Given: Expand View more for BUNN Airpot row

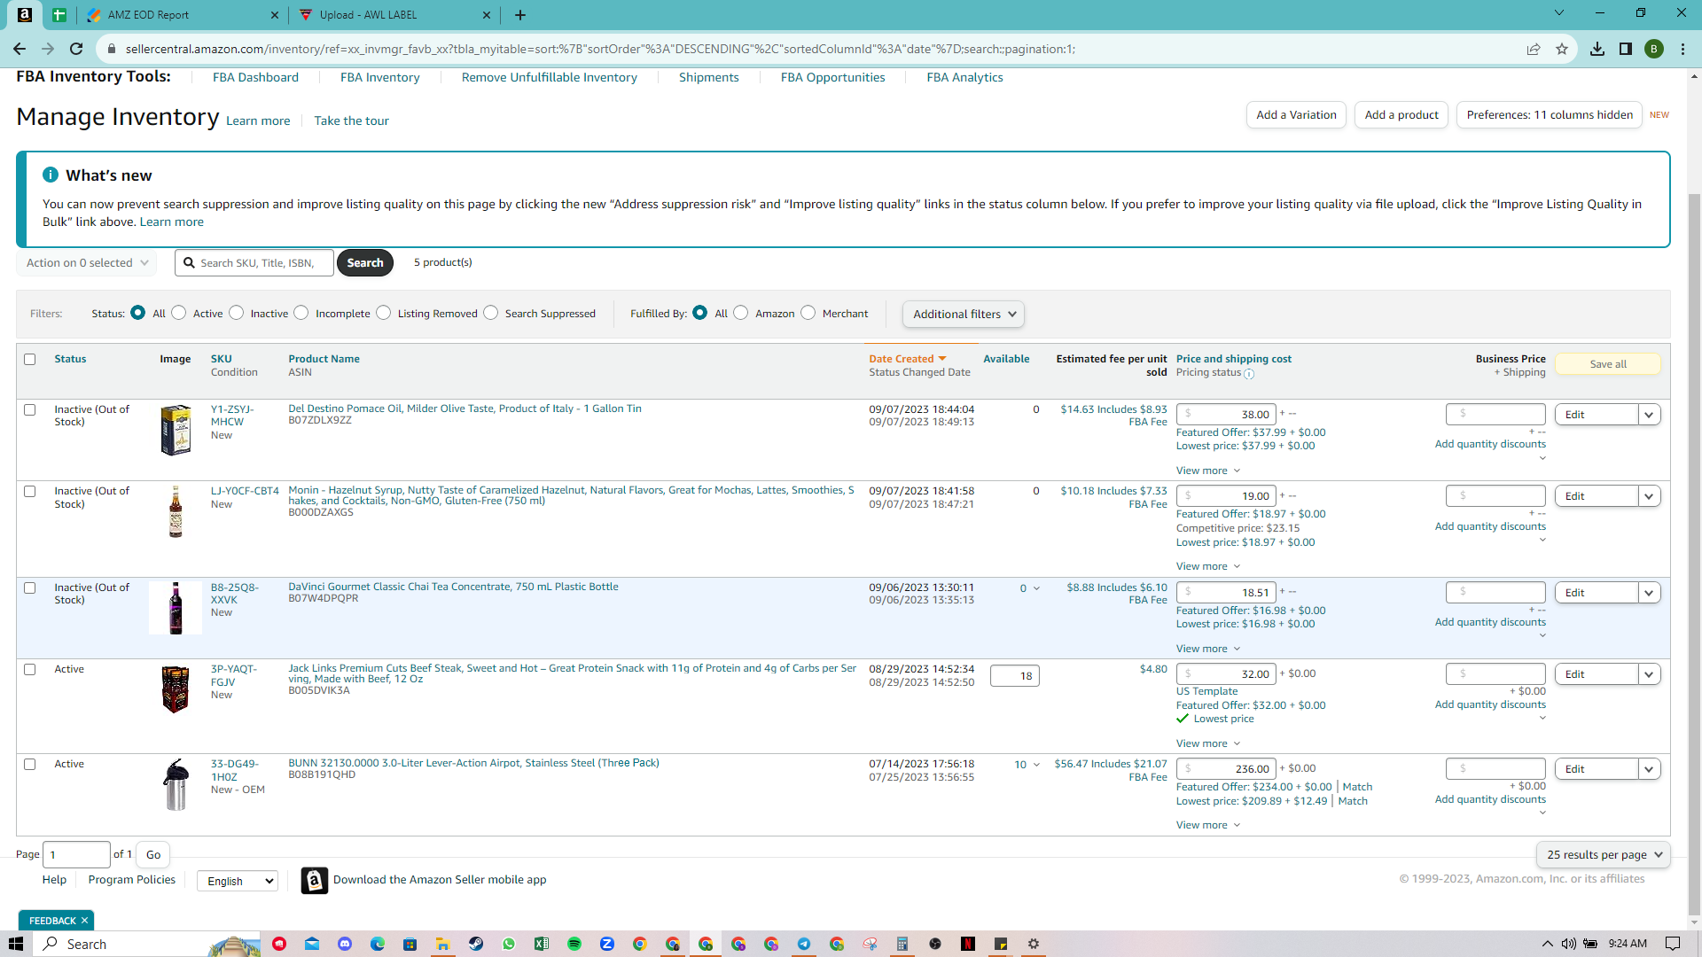Looking at the screenshot, I should pos(1208,825).
